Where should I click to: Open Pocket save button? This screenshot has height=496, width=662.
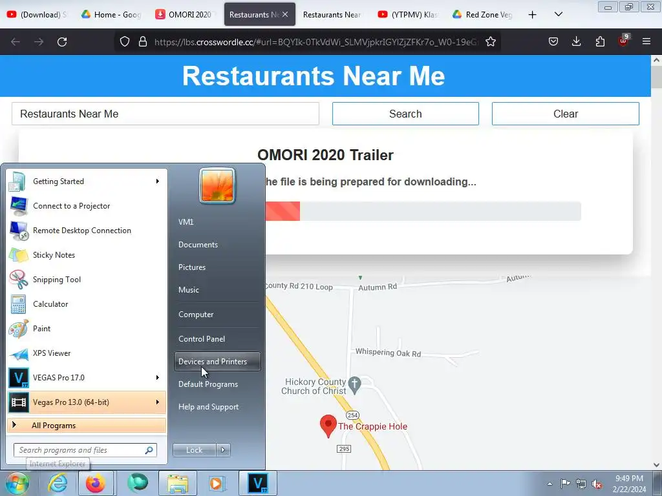(553, 42)
